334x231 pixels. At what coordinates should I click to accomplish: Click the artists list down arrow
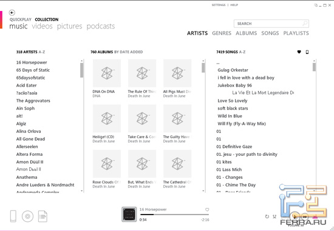[x=81, y=191]
